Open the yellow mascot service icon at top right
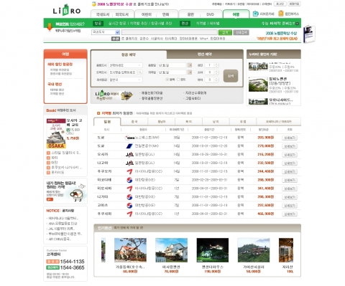The image size is (345, 286). click(x=281, y=14)
